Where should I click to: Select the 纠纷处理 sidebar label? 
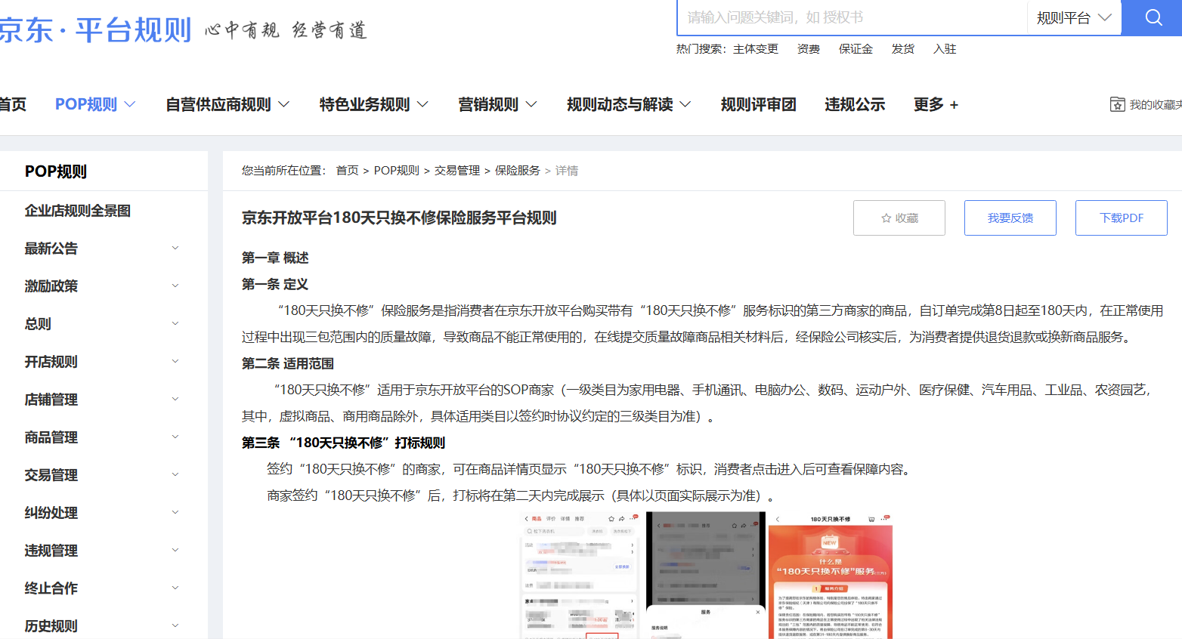click(x=51, y=513)
